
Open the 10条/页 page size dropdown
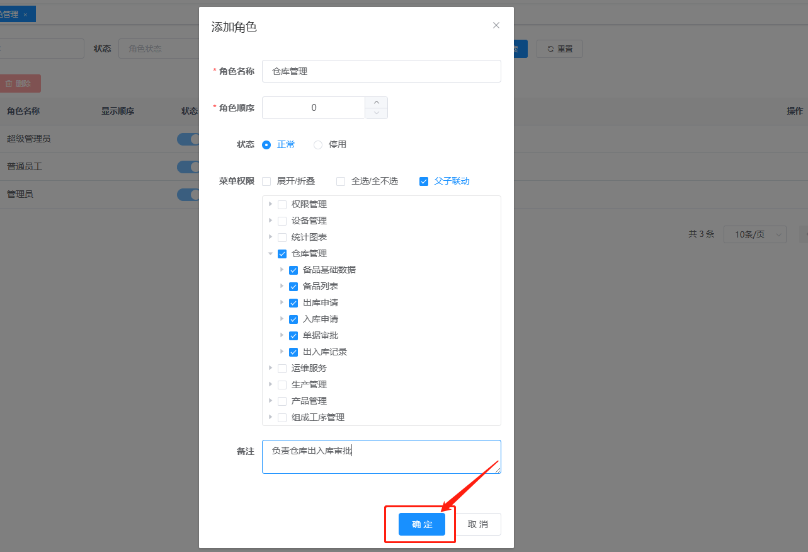[754, 234]
